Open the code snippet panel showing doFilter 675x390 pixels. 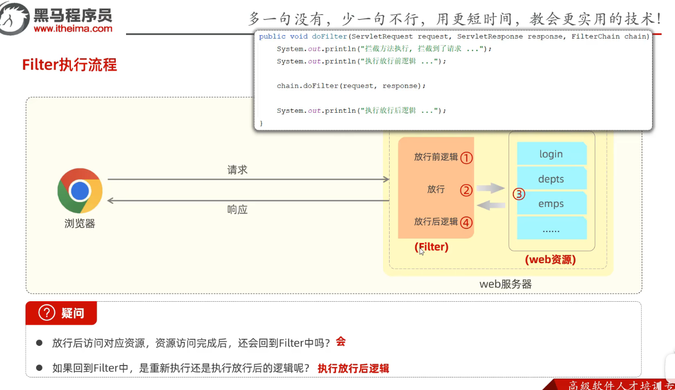point(452,81)
